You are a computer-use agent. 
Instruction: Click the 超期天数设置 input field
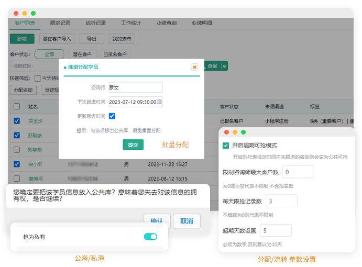tap(276, 230)
